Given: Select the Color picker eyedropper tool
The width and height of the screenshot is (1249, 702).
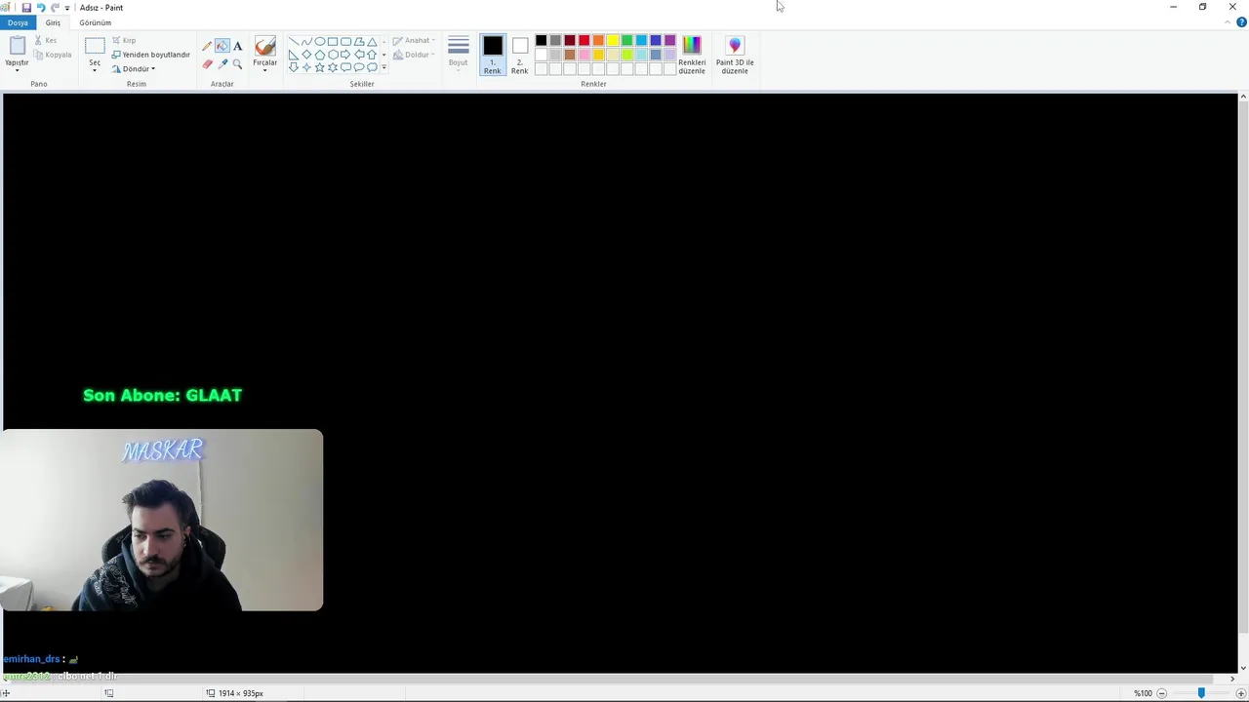Looking at the screenshot, I should 222,63.
